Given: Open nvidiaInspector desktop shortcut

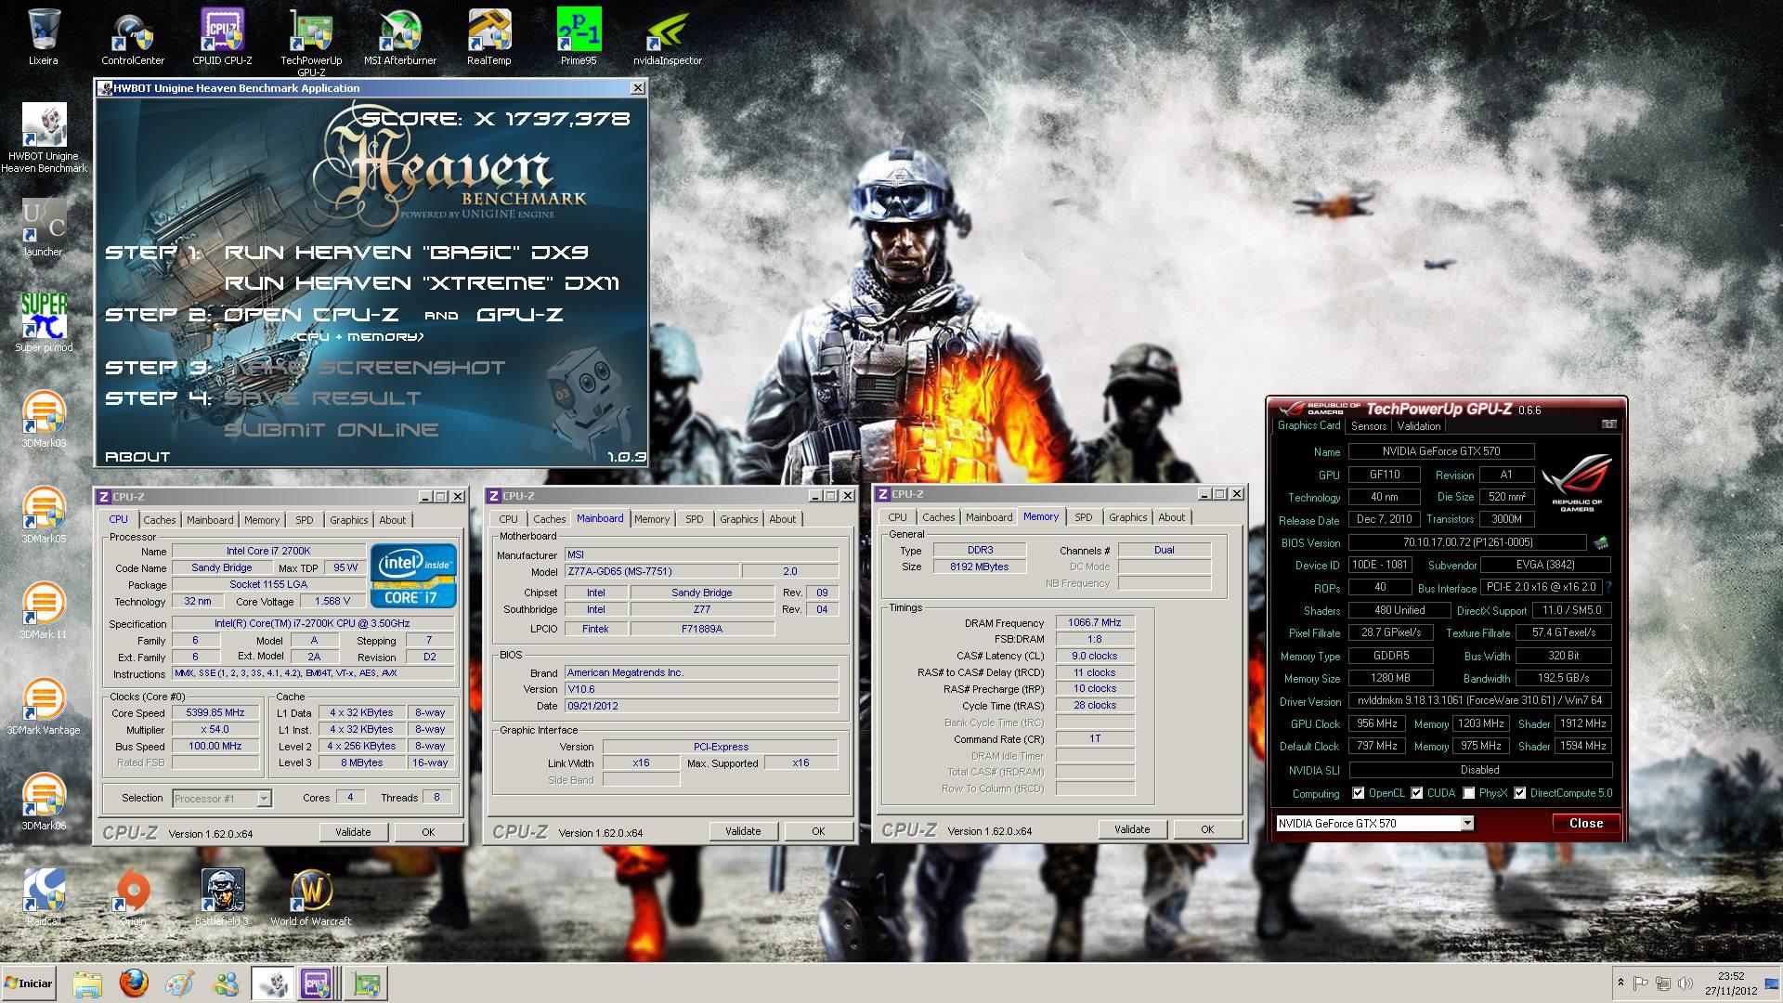Looking at the screenshot, I should click(668, 37).
